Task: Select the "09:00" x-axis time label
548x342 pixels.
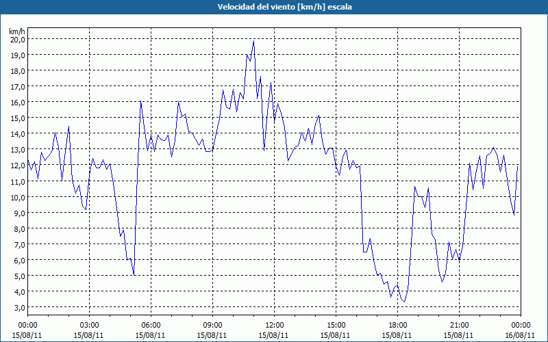Action: pyautogui.click(x=212, y=326)
